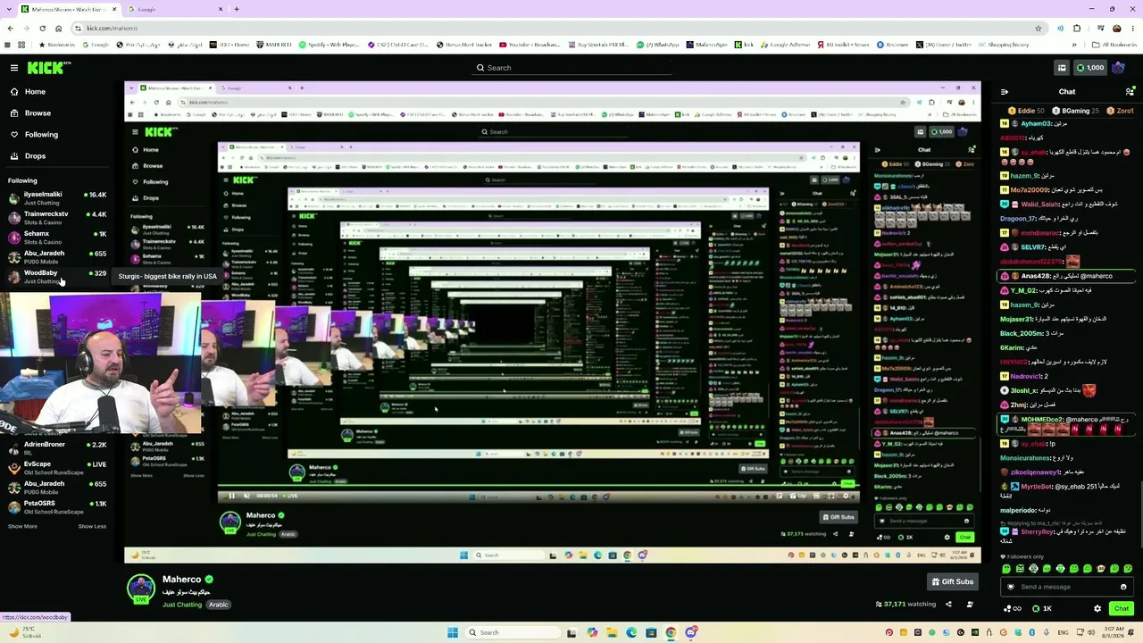Open AdrienBroner channel in sidebar

click(57, 448)
